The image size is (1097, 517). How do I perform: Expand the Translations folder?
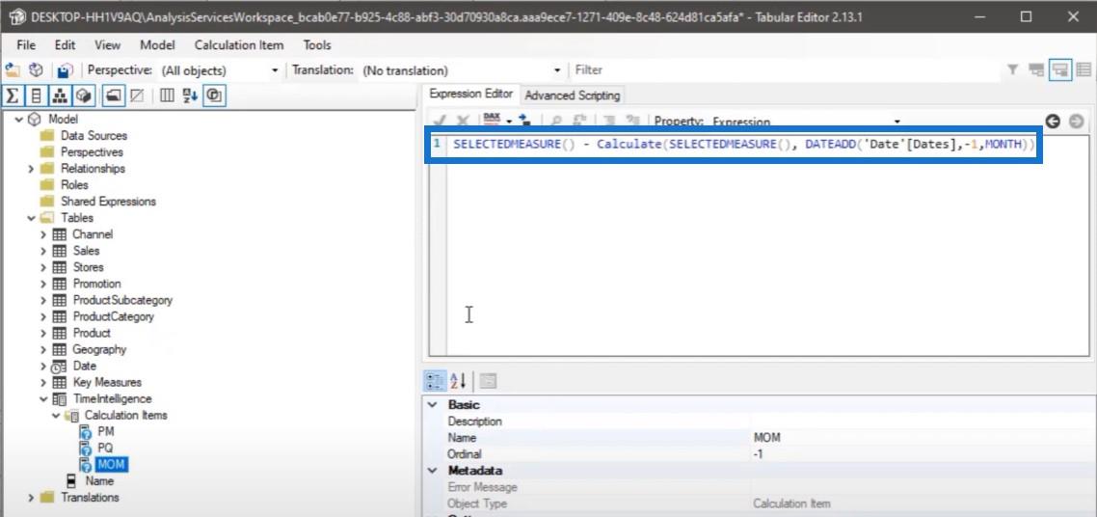coord(31,498)
